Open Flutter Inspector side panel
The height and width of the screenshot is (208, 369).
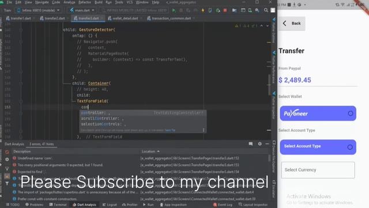(x=274, y=105)
